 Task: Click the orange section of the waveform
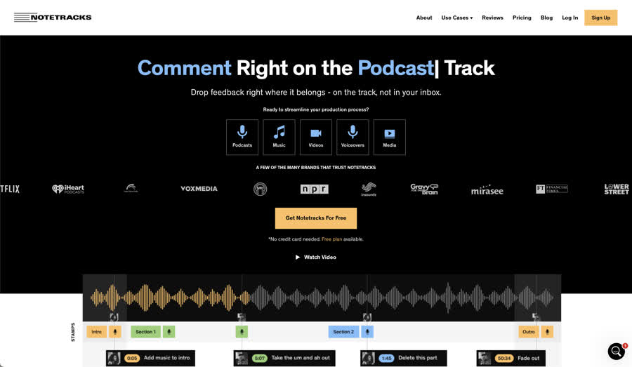[162, 297]
